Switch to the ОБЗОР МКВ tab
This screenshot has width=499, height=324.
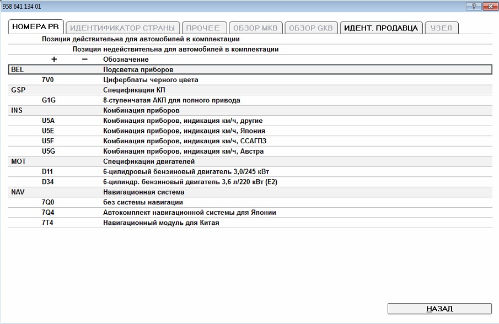255,28
